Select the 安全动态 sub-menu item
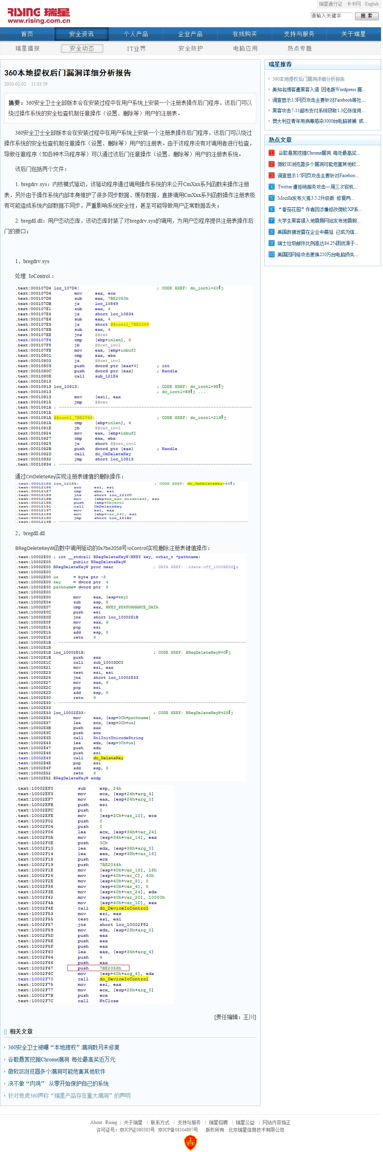This screenshot has height=1152, width=383. [x=82, y=48]
